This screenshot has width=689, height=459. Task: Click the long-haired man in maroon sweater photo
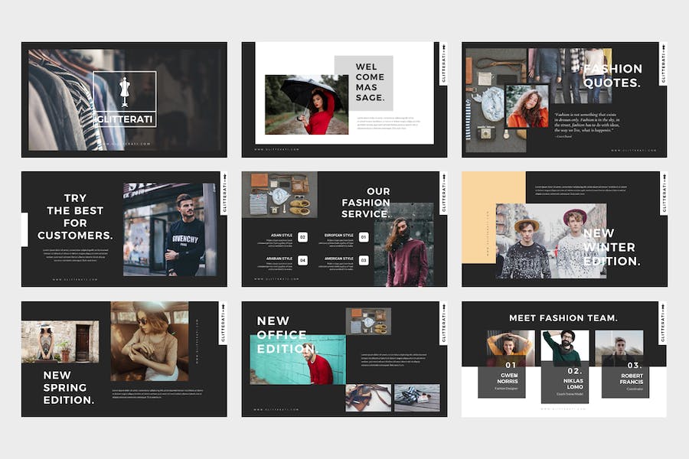pos(403,245)
